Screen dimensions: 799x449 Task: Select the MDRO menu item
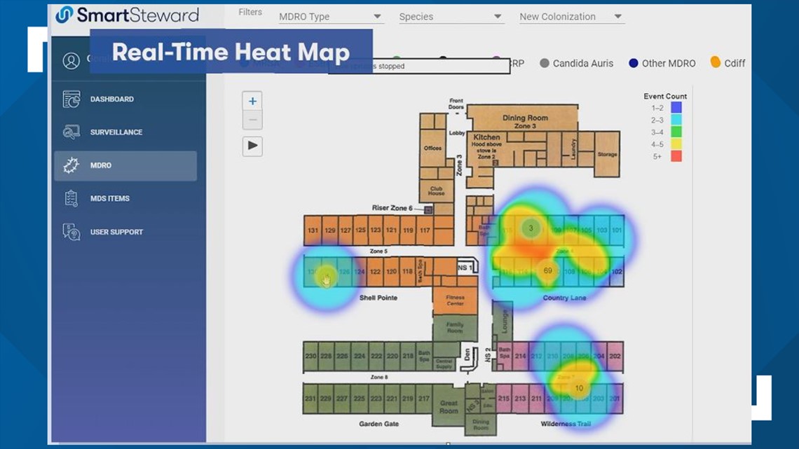pyautogui.click(x=125, y=165)
